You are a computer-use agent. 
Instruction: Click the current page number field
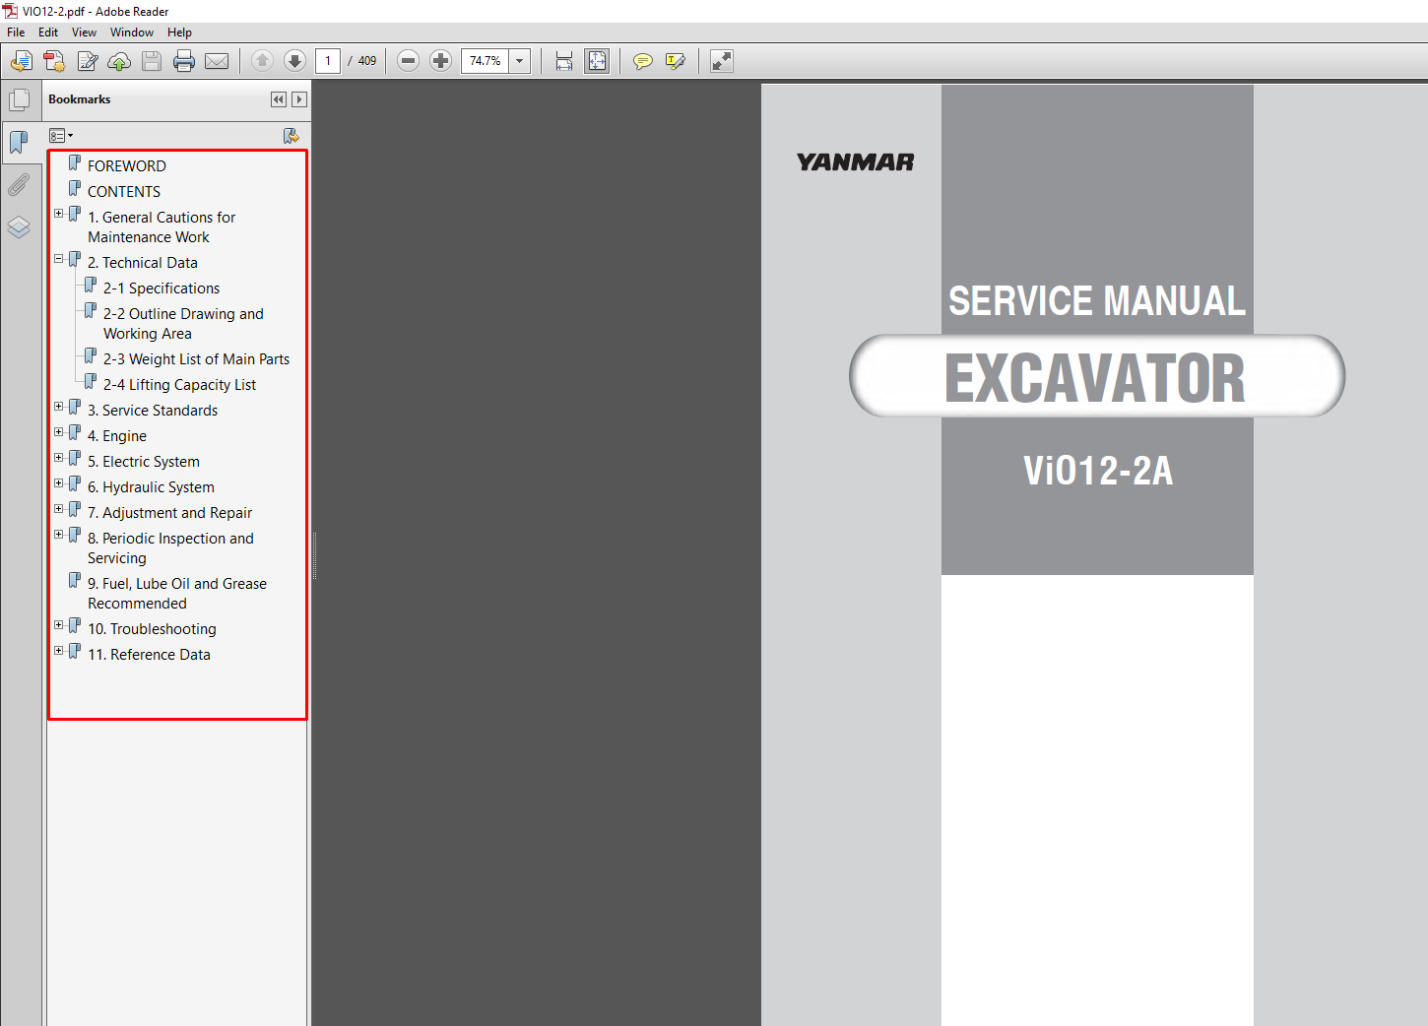click(328, 61)
